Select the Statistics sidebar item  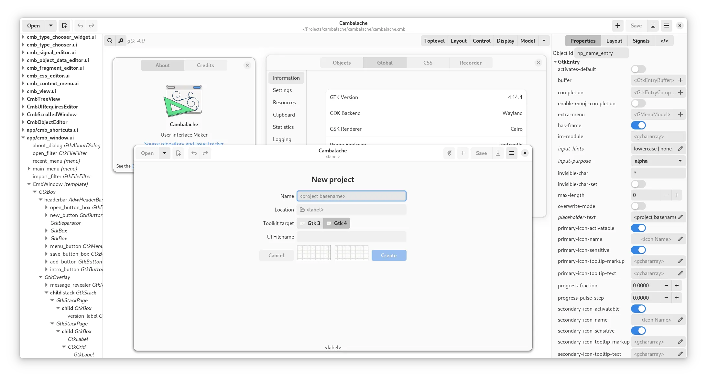click(x=283, y=127)
